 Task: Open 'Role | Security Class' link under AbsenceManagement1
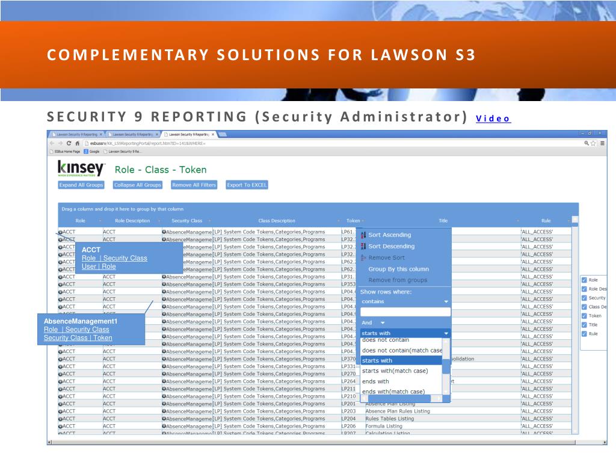click(x=76, y=330)
